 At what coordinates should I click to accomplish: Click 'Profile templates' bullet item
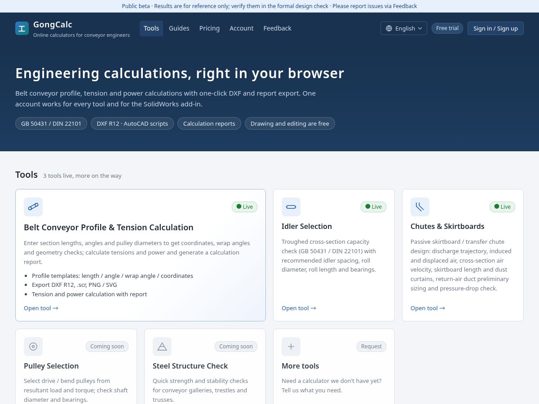[x=112, y=276]
